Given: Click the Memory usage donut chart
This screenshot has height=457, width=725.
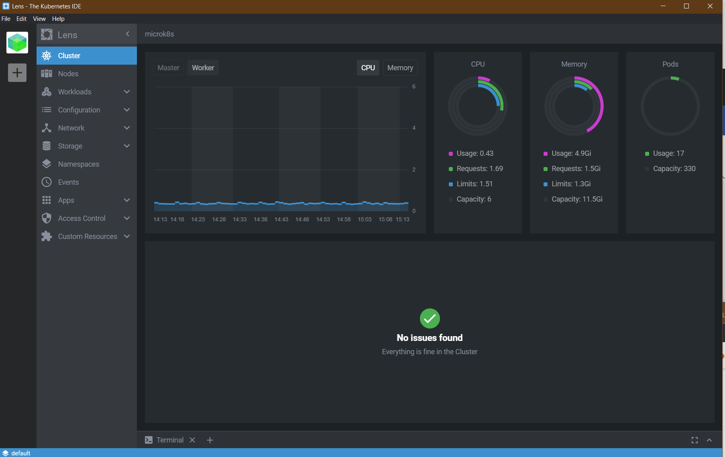Looking at the screenshot, I should 574,106.
